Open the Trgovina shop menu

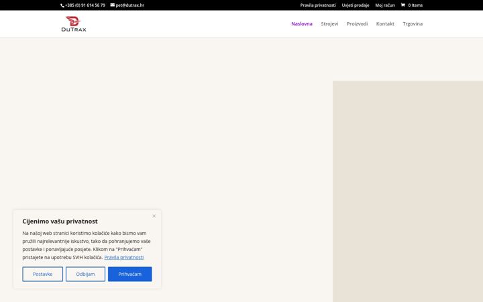click(x=413, y=23)
